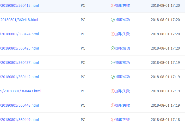
Task: Click the red failure icon for 360443.html
Action: [113, 91]
